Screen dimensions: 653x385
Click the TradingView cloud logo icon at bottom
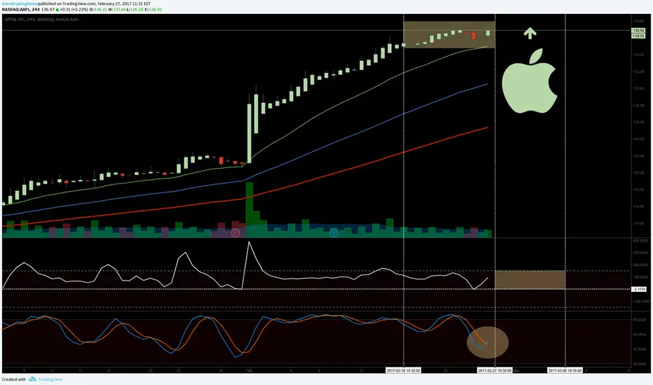(32, 379)
